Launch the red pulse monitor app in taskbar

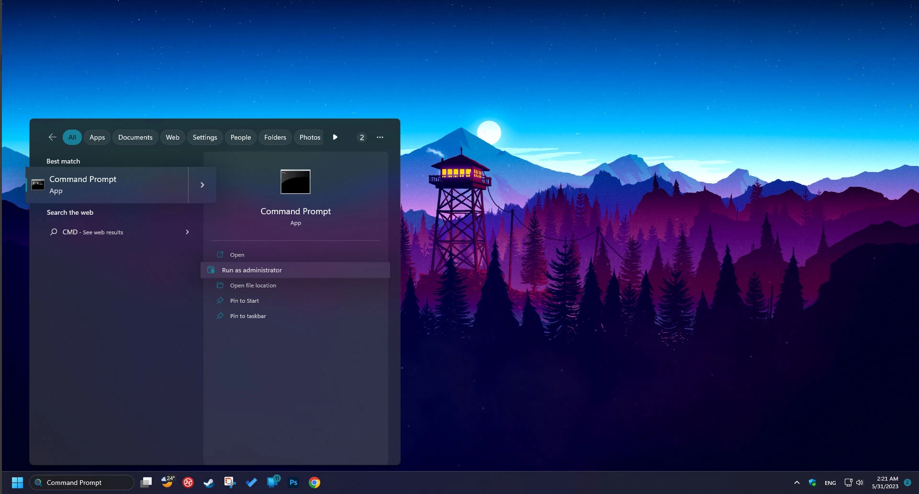pyautogui.click(x=188, y=483)
